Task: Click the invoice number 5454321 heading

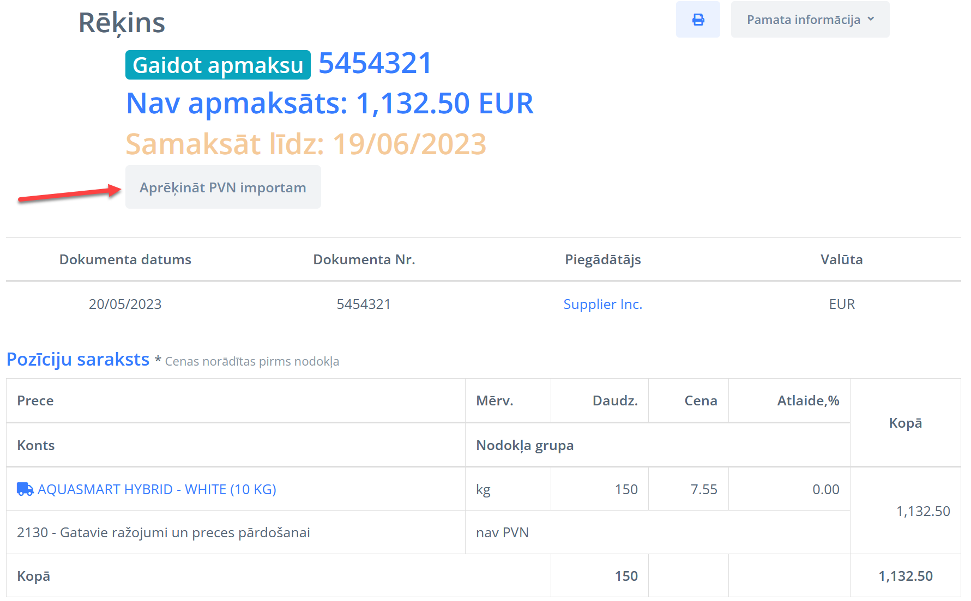Action: click(375, 63)
